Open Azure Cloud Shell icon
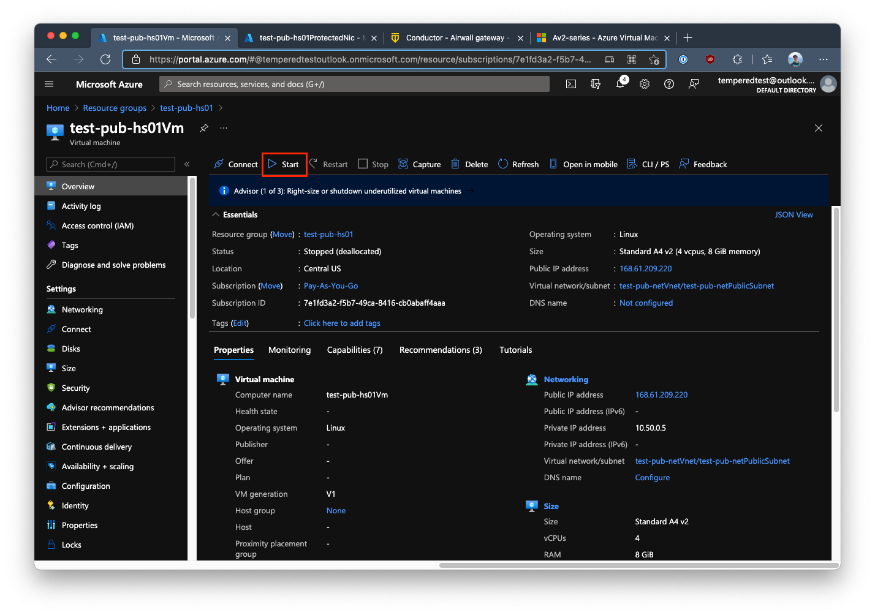Image resolution: width=875 pixels, height=615 pixels. tap(571, 84)
